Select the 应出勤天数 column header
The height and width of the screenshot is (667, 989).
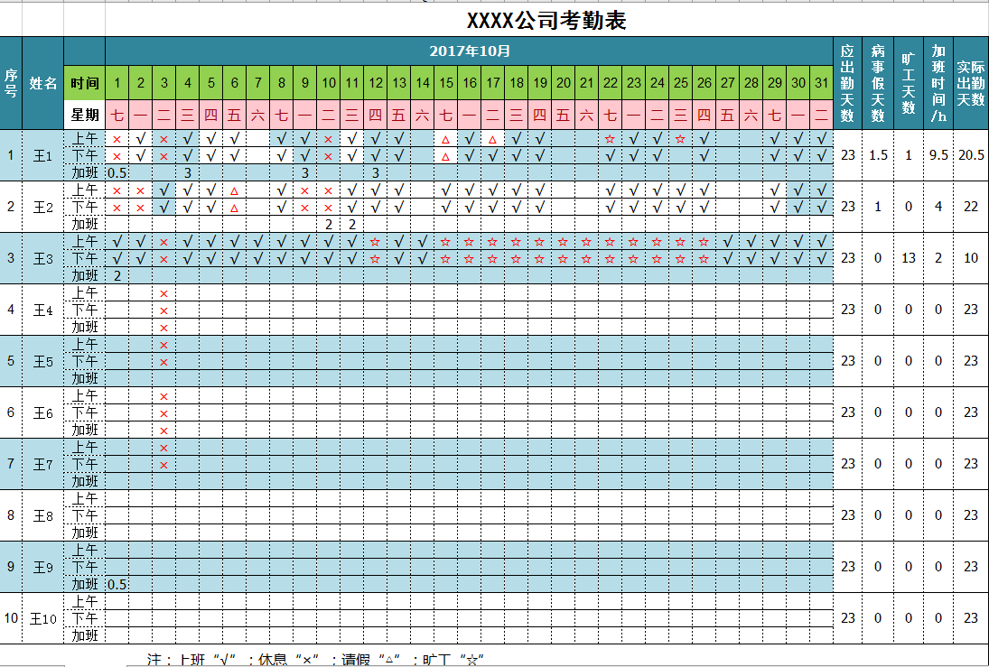848,83
